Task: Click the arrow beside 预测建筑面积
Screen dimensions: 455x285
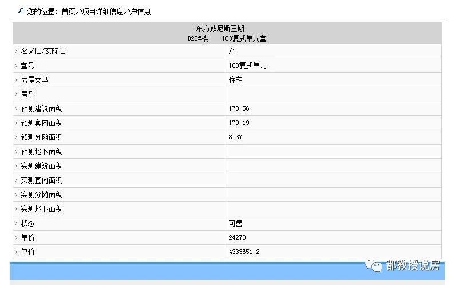Action: click(16, 108)
